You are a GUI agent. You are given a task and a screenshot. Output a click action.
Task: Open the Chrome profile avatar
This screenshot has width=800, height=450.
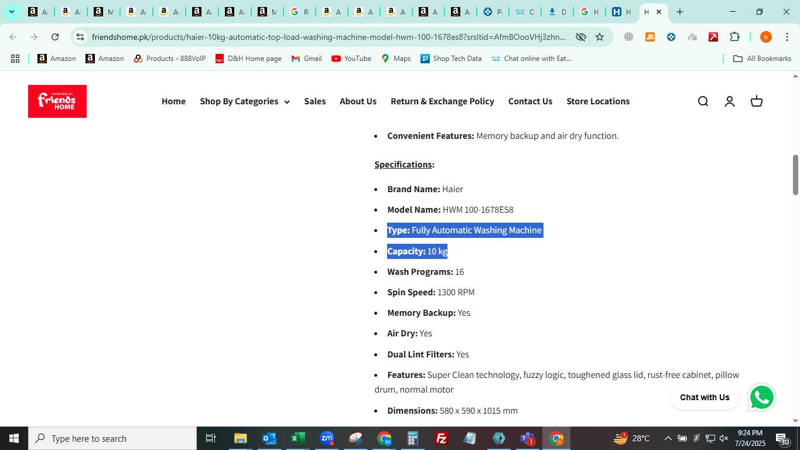tap(765, 37)
